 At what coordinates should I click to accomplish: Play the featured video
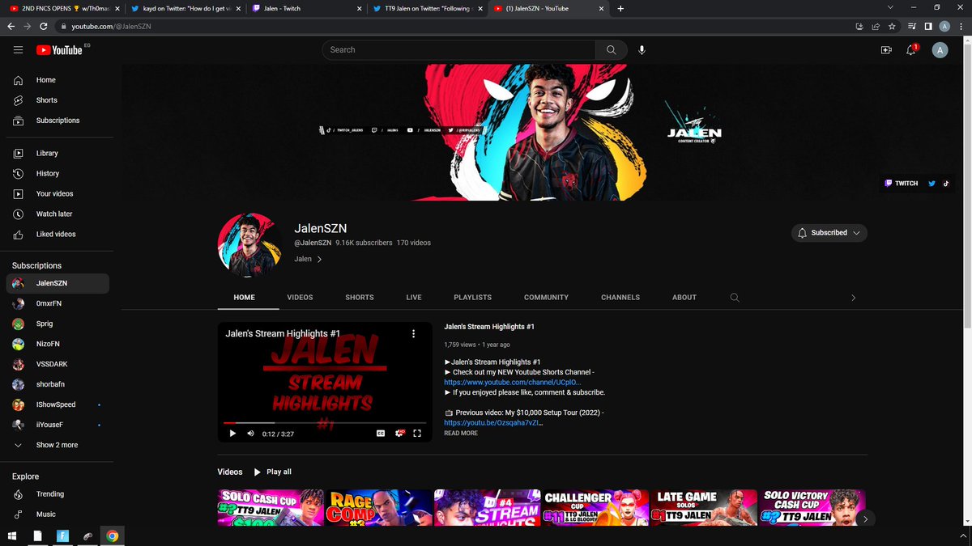coord(232,434)
